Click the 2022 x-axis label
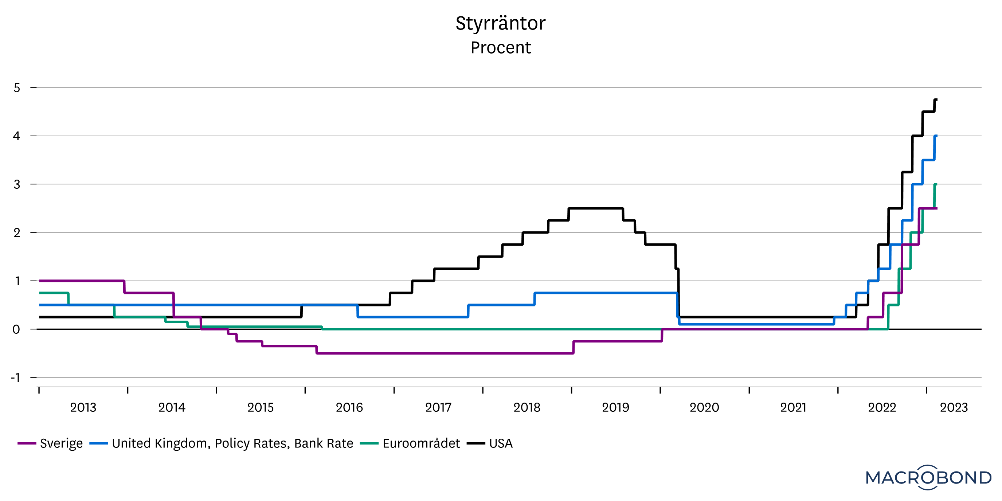The image size is (1002, 501). tap(882, 408)
